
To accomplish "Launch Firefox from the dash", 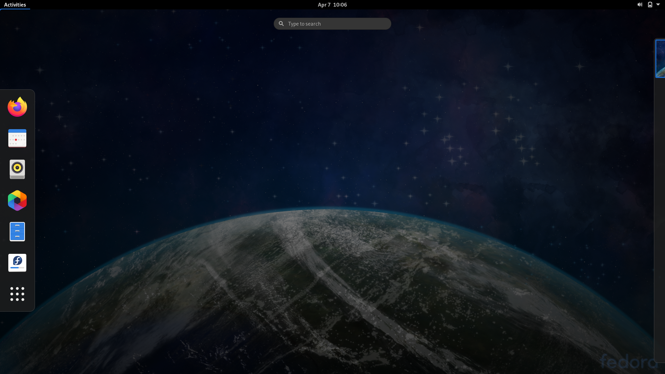I will click(17, 107).
